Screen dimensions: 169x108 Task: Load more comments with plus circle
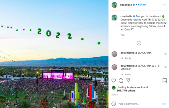(139, 43)
